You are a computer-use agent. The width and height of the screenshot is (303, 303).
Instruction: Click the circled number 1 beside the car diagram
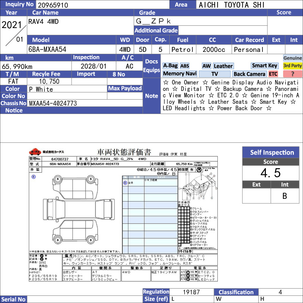[x=34, y=176]
